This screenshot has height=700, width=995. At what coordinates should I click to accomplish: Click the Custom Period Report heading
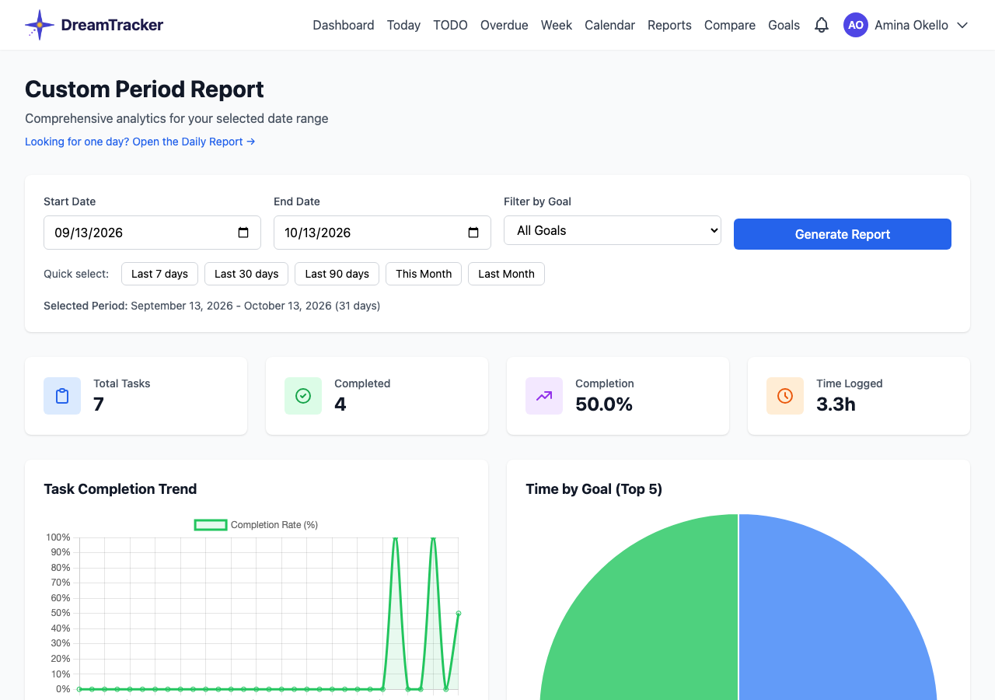[145, 89]
